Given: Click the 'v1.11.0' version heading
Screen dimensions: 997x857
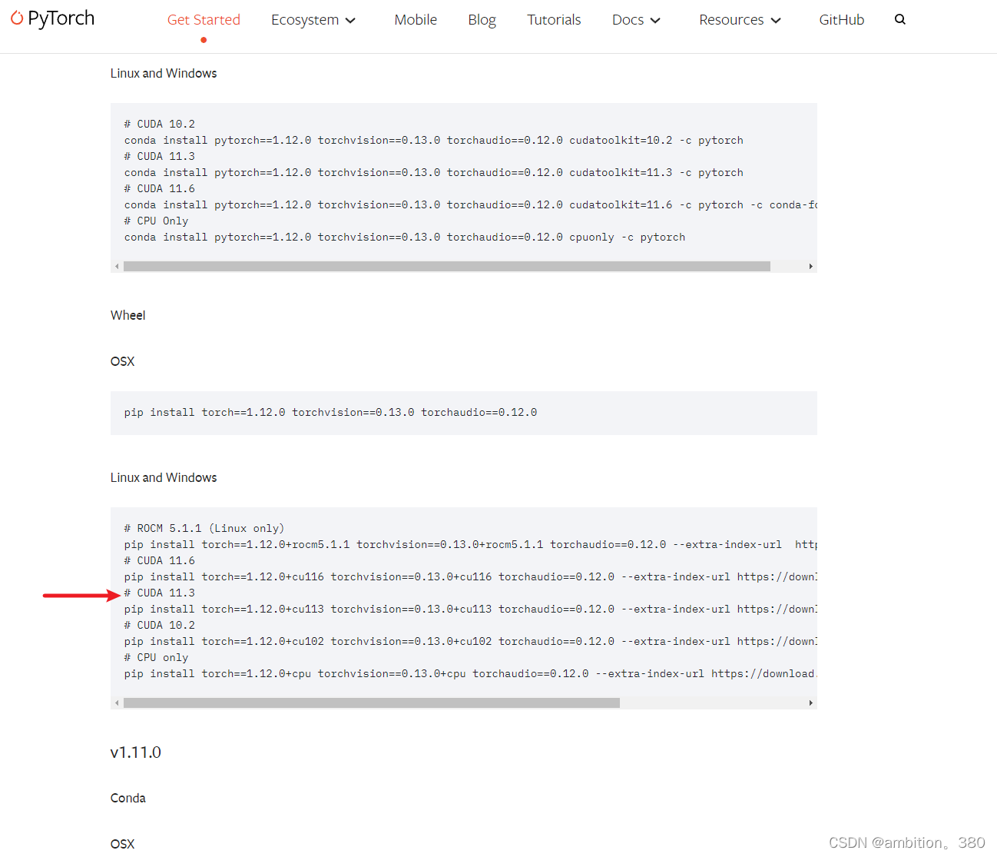Looking at the screenshot, I should click(x=136, y=752).
